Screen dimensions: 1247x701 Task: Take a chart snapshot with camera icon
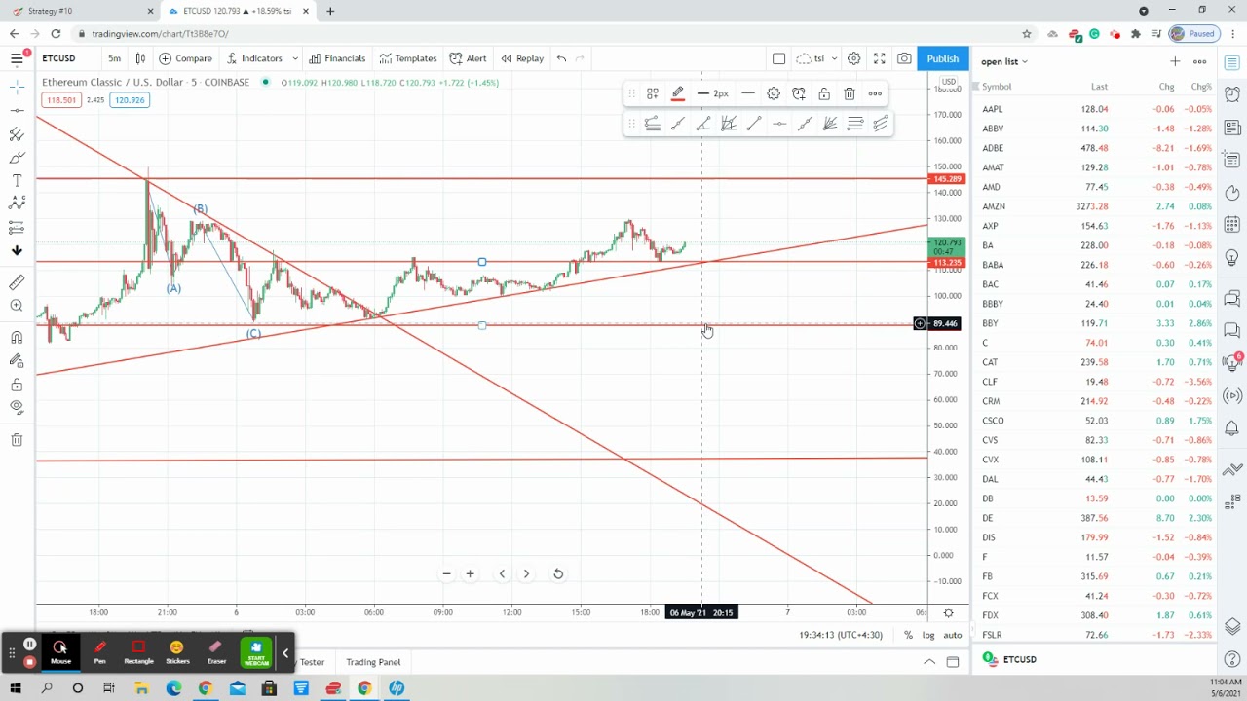pos(904,58)
